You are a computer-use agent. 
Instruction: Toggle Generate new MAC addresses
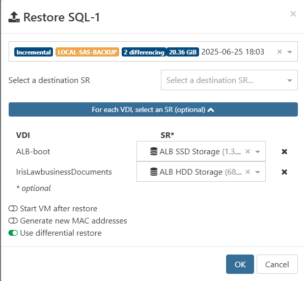pyautogui.click(x=13, y=221)
